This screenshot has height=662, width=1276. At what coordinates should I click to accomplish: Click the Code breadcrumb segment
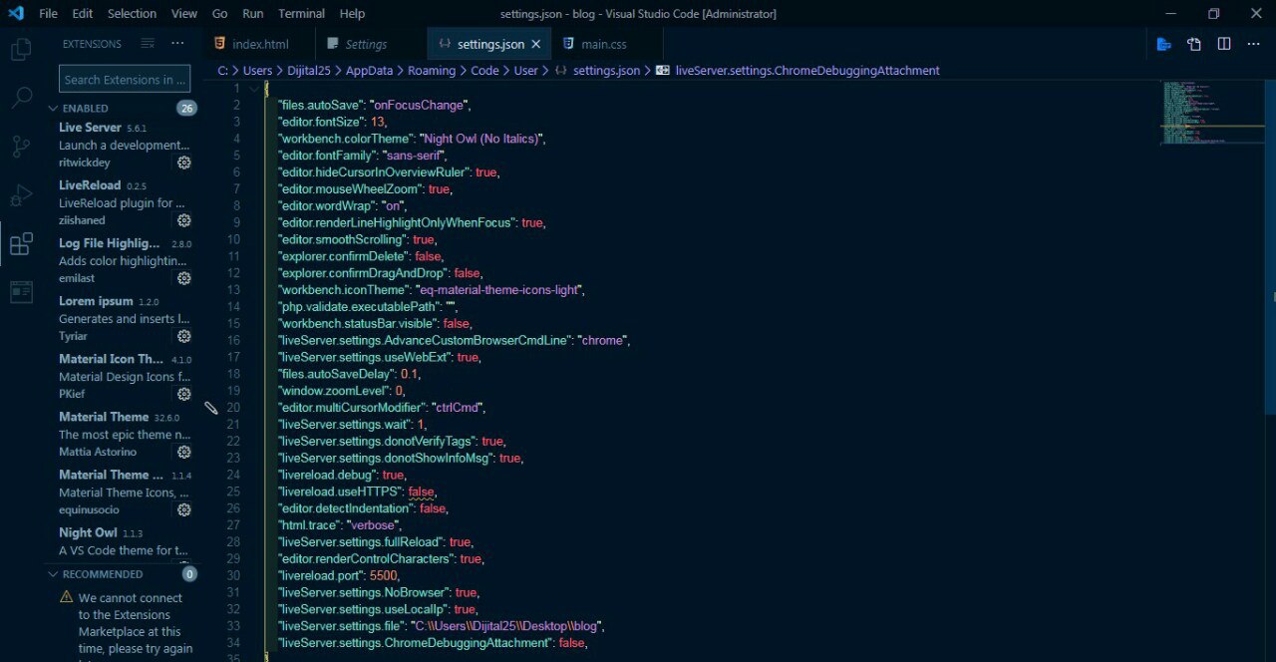coord(484,71)
